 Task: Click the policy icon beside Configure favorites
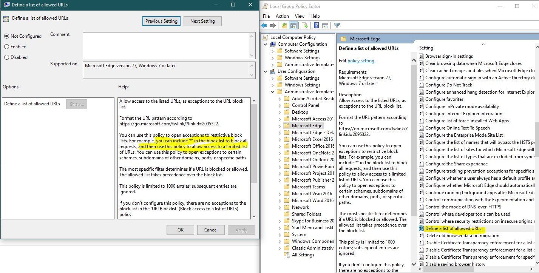click(422, 99)
